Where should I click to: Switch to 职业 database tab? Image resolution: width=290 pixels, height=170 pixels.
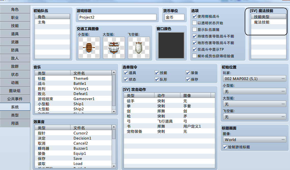click(15, 18)
